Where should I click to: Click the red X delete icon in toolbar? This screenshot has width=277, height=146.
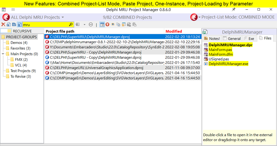coord(3,25)
